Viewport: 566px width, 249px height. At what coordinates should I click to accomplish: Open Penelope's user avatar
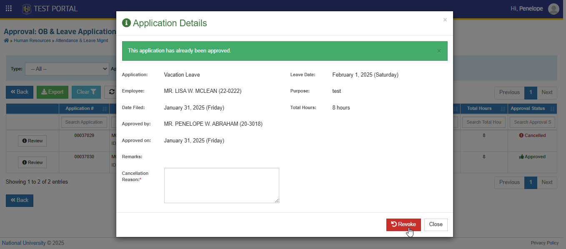tap(553, 9)
